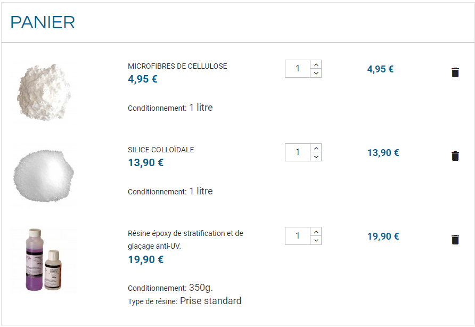Viewport: 475px width, 327px height.
Task: Decrease Résine époxy quantity
Action: (316, 240)
